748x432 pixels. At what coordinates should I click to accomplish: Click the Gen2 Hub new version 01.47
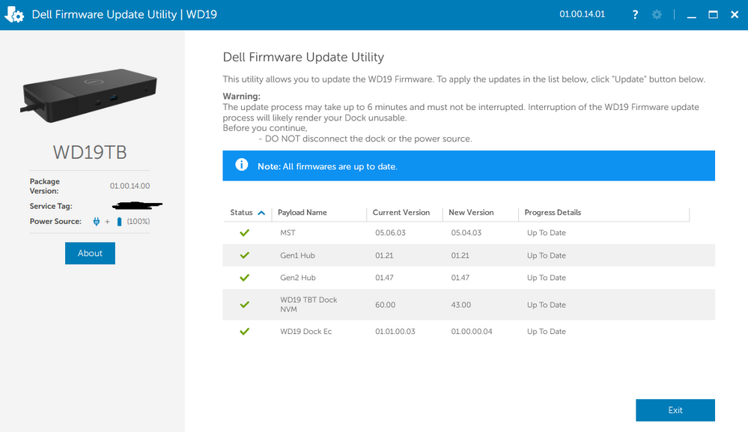[x=460, y=278]
